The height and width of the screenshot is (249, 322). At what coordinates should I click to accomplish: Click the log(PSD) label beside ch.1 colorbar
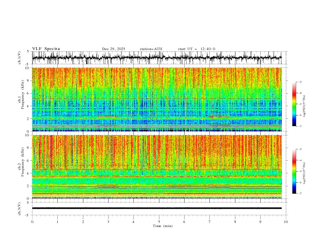305,106
